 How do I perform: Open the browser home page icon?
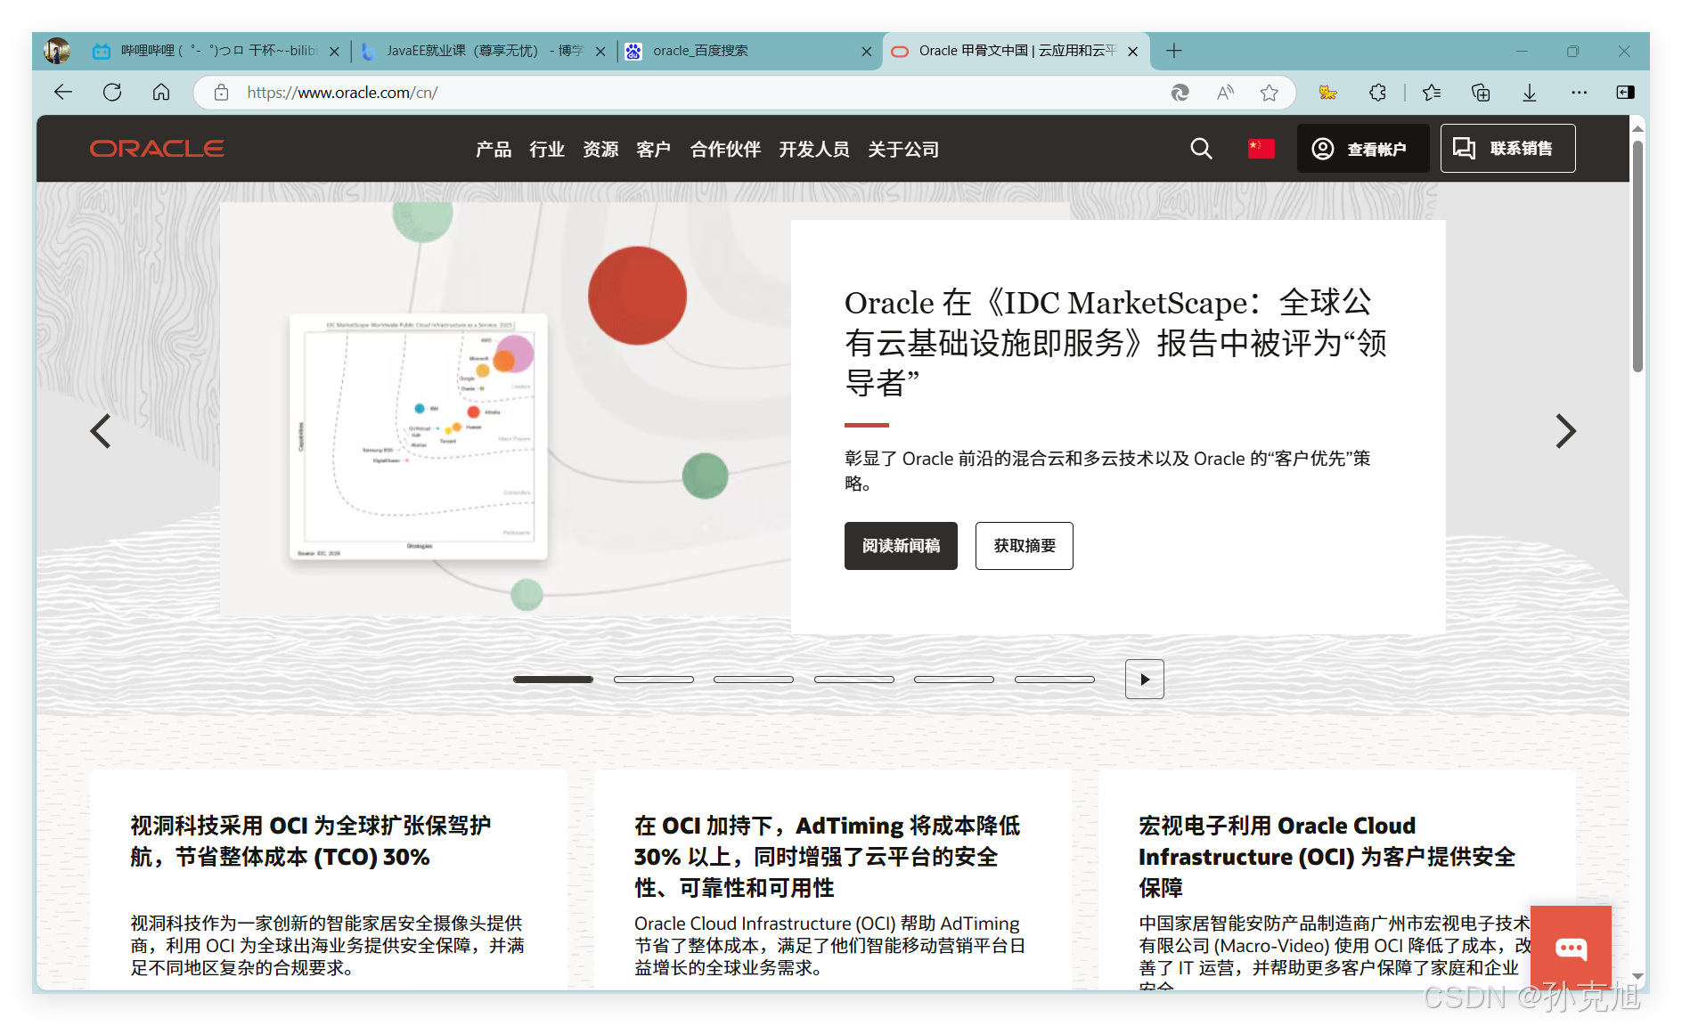tap(161, 93)
